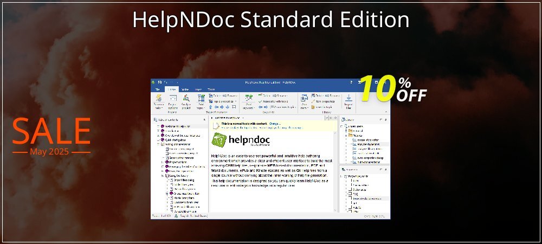Collapse the Writing documentation node

[x=159, y=144]
